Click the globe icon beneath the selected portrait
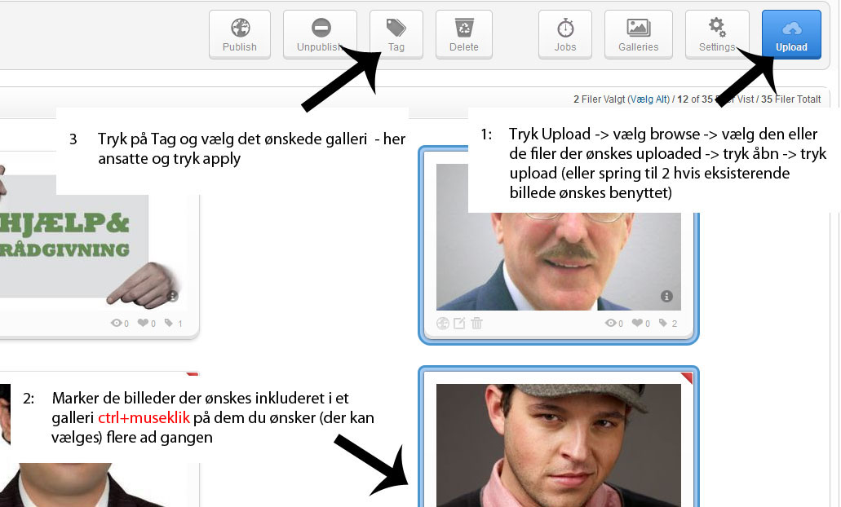The height and width of the screenshot is (507, 841). pyautogui.click(x=442, y=323)
